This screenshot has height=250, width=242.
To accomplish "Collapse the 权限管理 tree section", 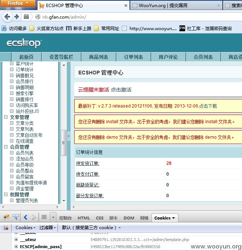I will (x=6, y=194).
